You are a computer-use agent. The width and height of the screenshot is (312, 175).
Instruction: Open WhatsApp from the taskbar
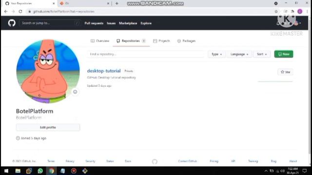[40, 171]
